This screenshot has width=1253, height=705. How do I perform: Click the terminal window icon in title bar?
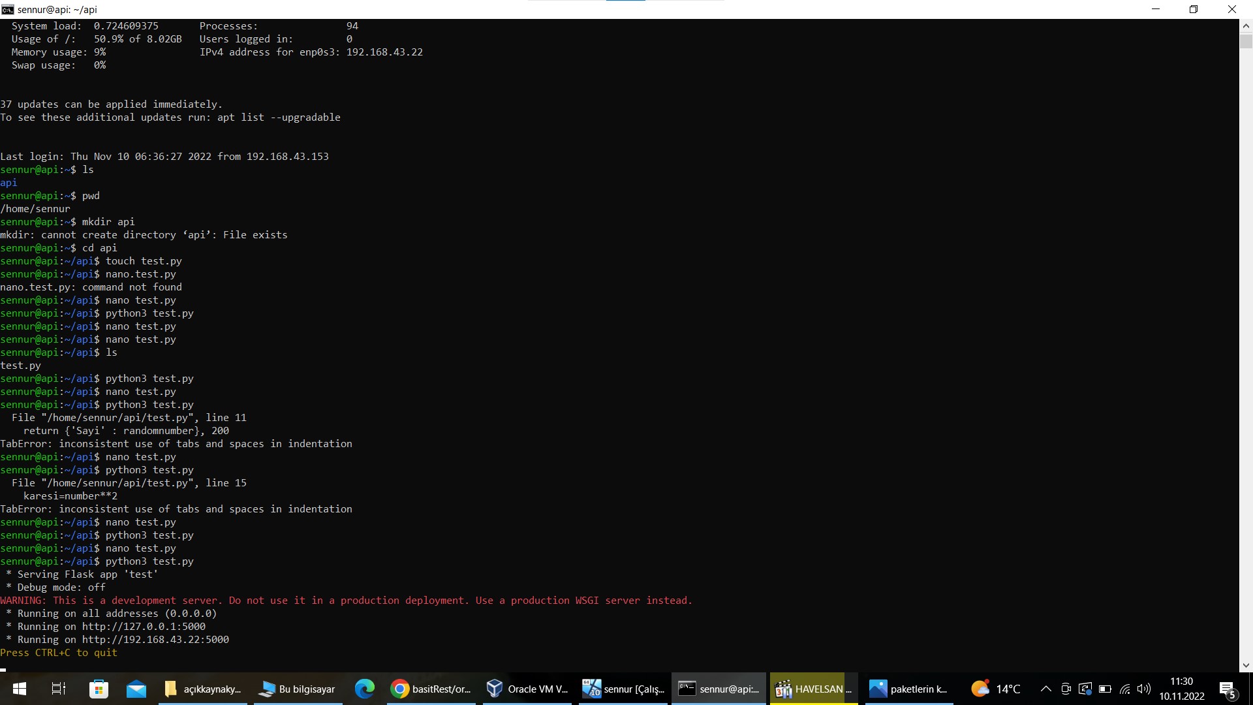point(8,9)
